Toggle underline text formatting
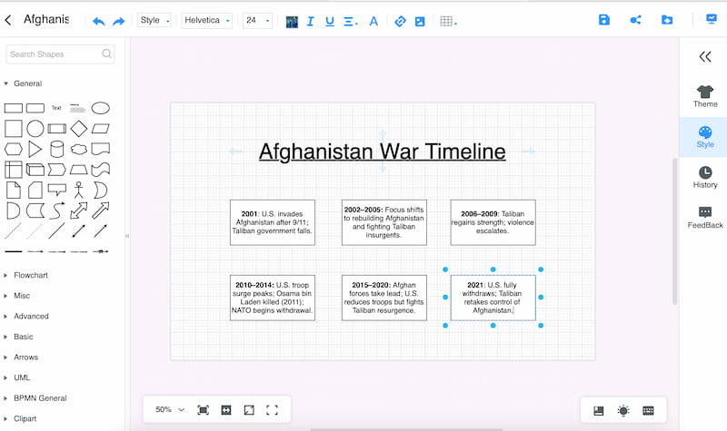The image size is (727, 431). click(x=329, y=21)
